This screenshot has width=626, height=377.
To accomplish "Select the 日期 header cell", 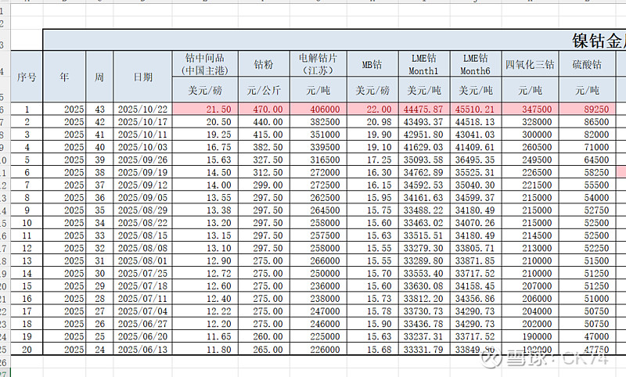I will [143, 76].
